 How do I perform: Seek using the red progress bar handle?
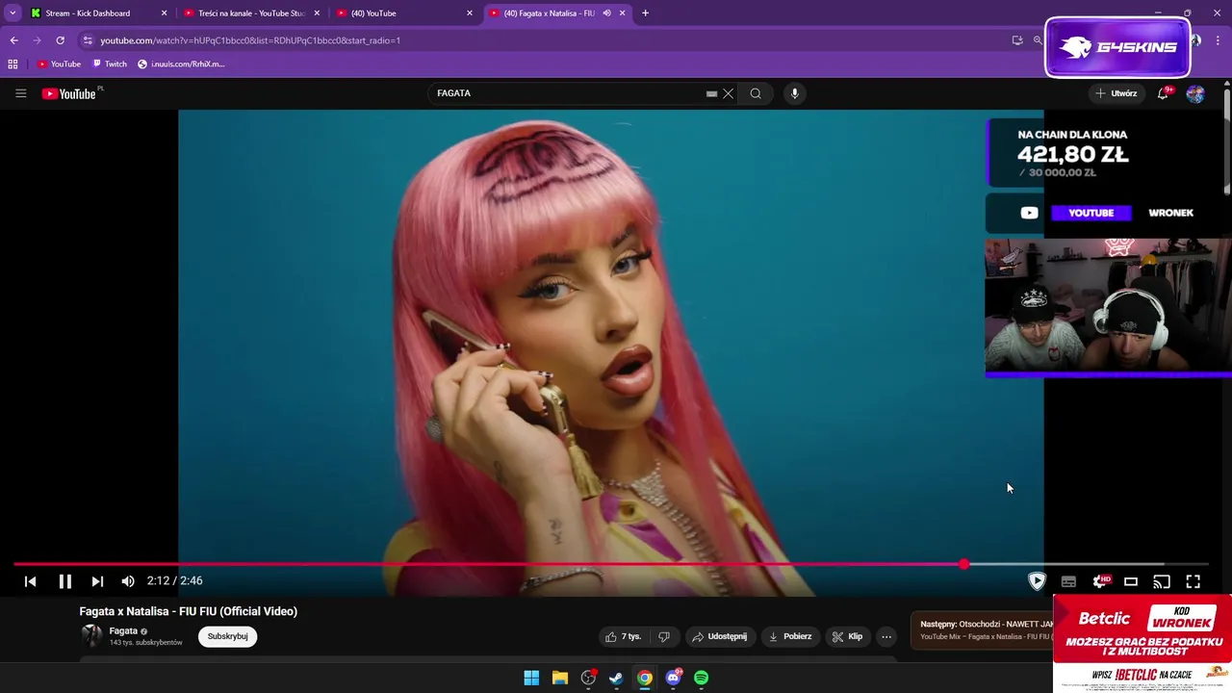[x=964, y=564]
